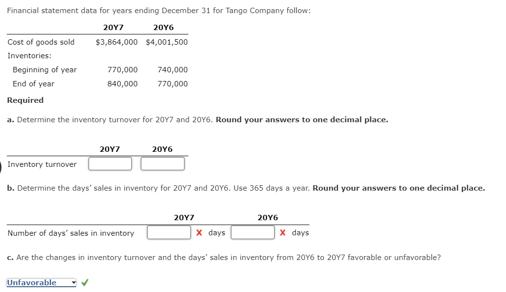Click the Inventory turnover input for 20Y6

tap(162, 163)
